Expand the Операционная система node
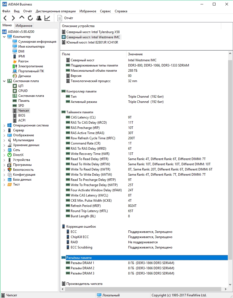The width and height of the screenshot is (233, 298). click(x=4, y=125)
